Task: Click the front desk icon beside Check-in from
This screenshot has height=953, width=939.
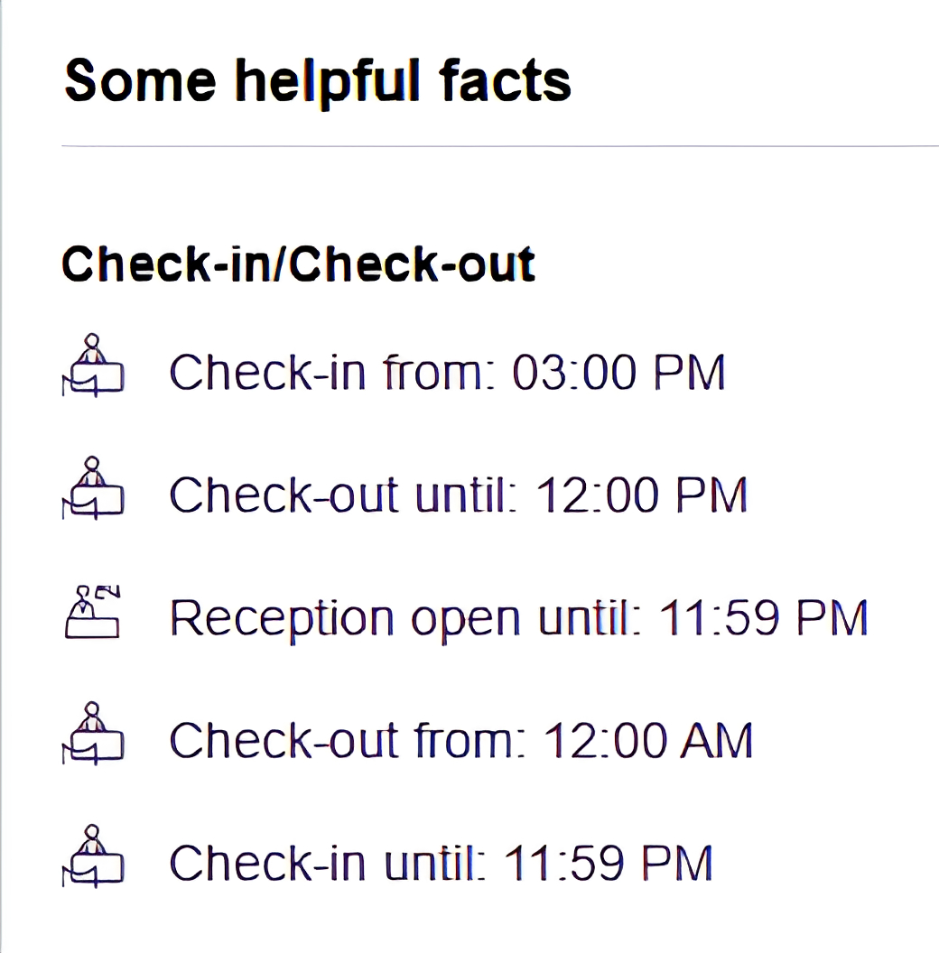Action: point(93,365)
